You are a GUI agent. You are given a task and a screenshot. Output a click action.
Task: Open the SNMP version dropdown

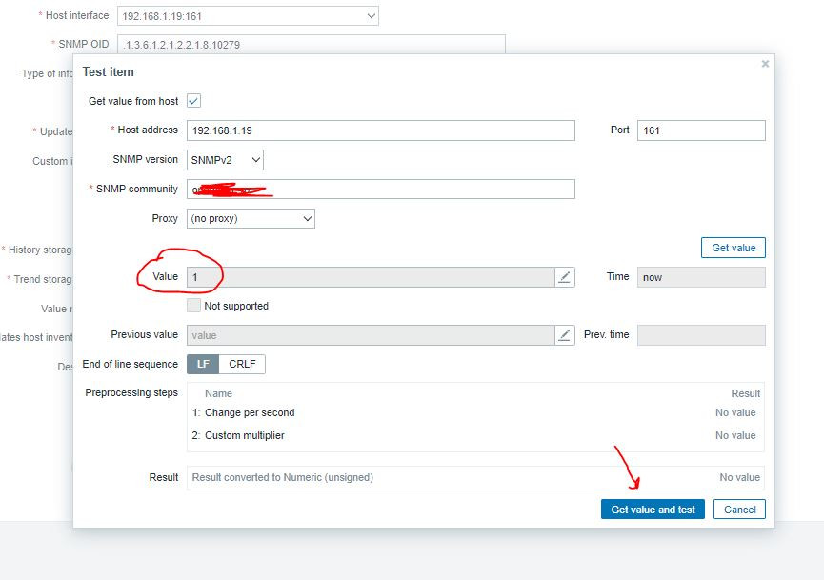pyautogui.click(x=225, y=160)
